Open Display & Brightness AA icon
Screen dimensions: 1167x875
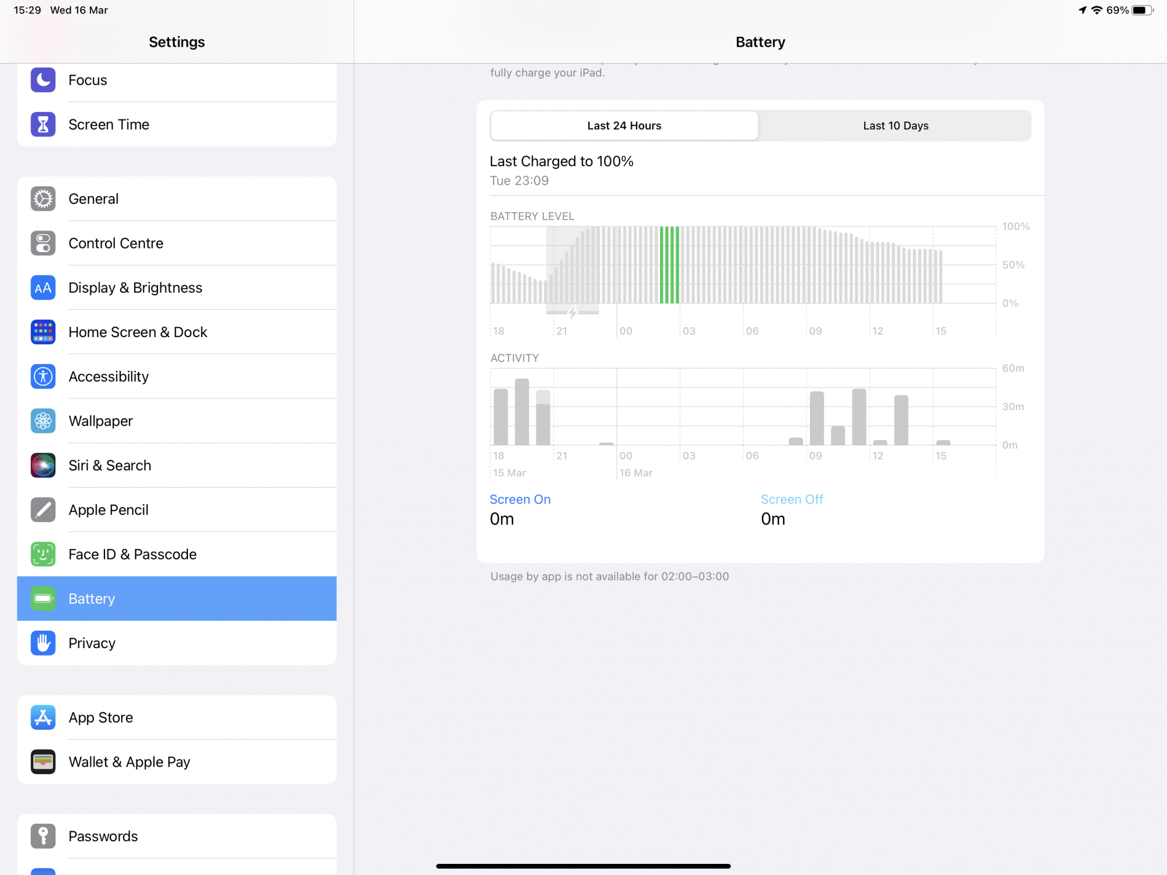click(x=43, y=288)
